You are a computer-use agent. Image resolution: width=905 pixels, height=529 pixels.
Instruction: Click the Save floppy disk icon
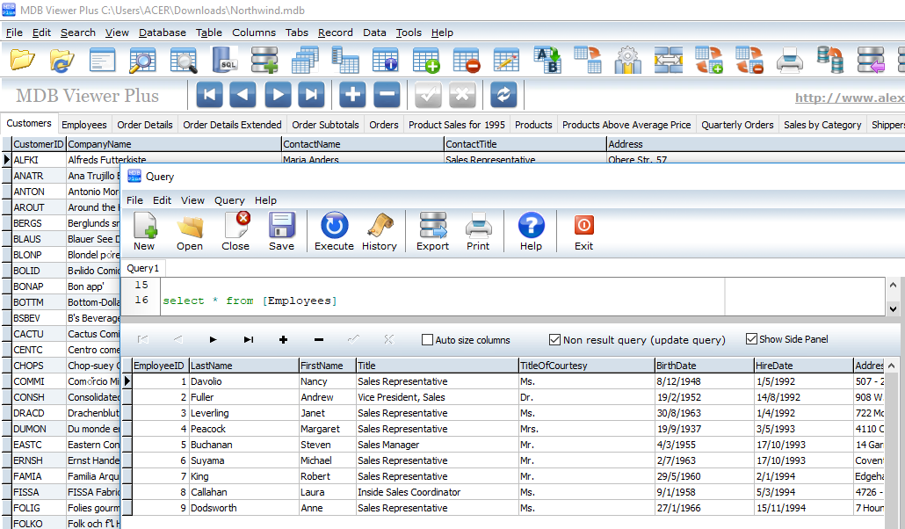point(282,226)
